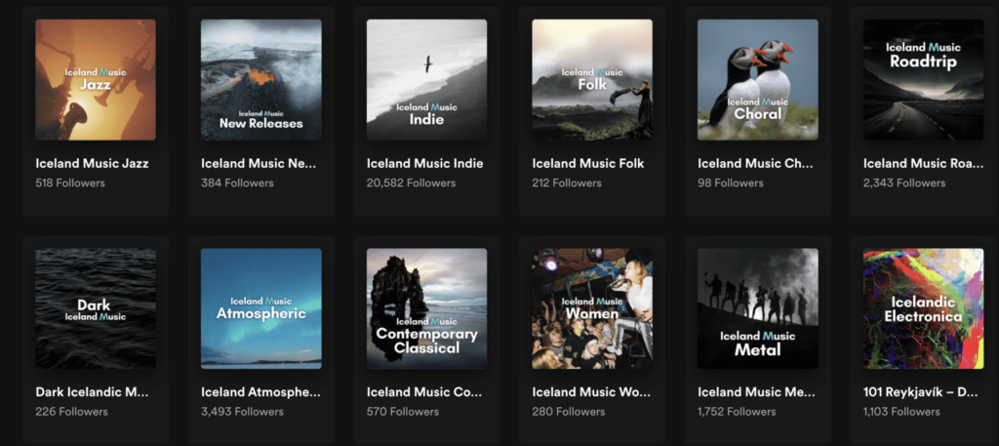Click the '101 Reykjavík – D...' title
Screen dimensions: 999x446
[x=921, y=392]
